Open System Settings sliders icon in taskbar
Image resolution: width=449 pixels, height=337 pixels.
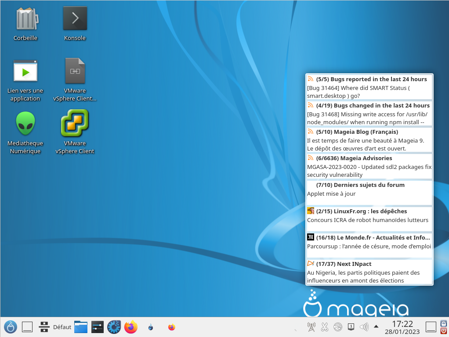pyautogui.click(x=98, y=327)
